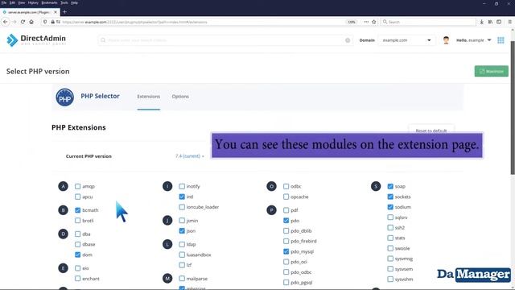
Task: Click the browser Search box
Action: coord(428,22)
